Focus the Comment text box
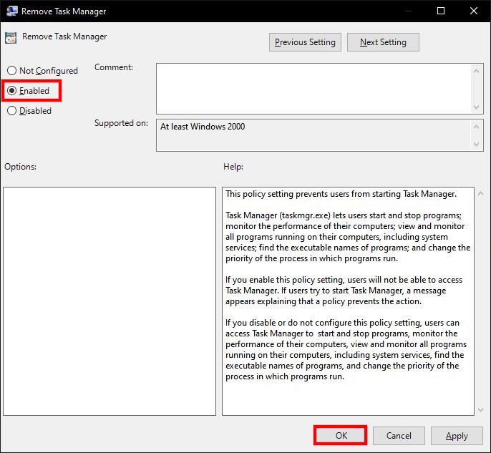The image size is (491, 453). tap(313, 89)
